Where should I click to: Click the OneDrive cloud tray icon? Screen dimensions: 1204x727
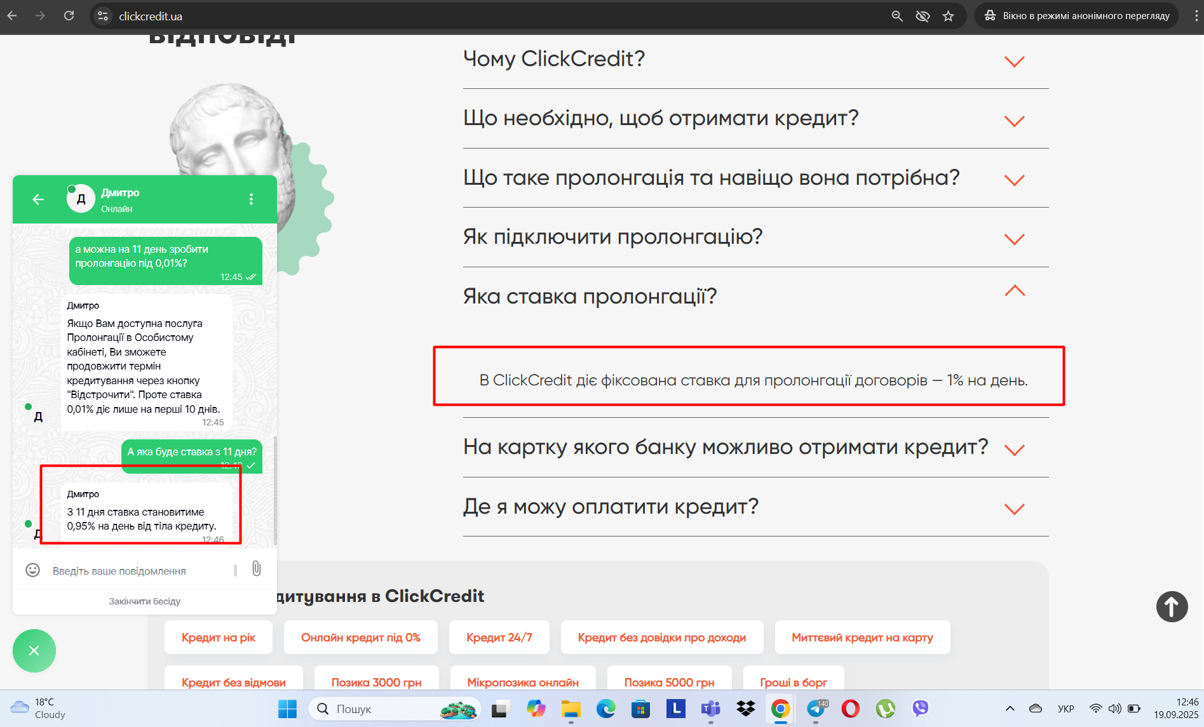point(1036,709)
